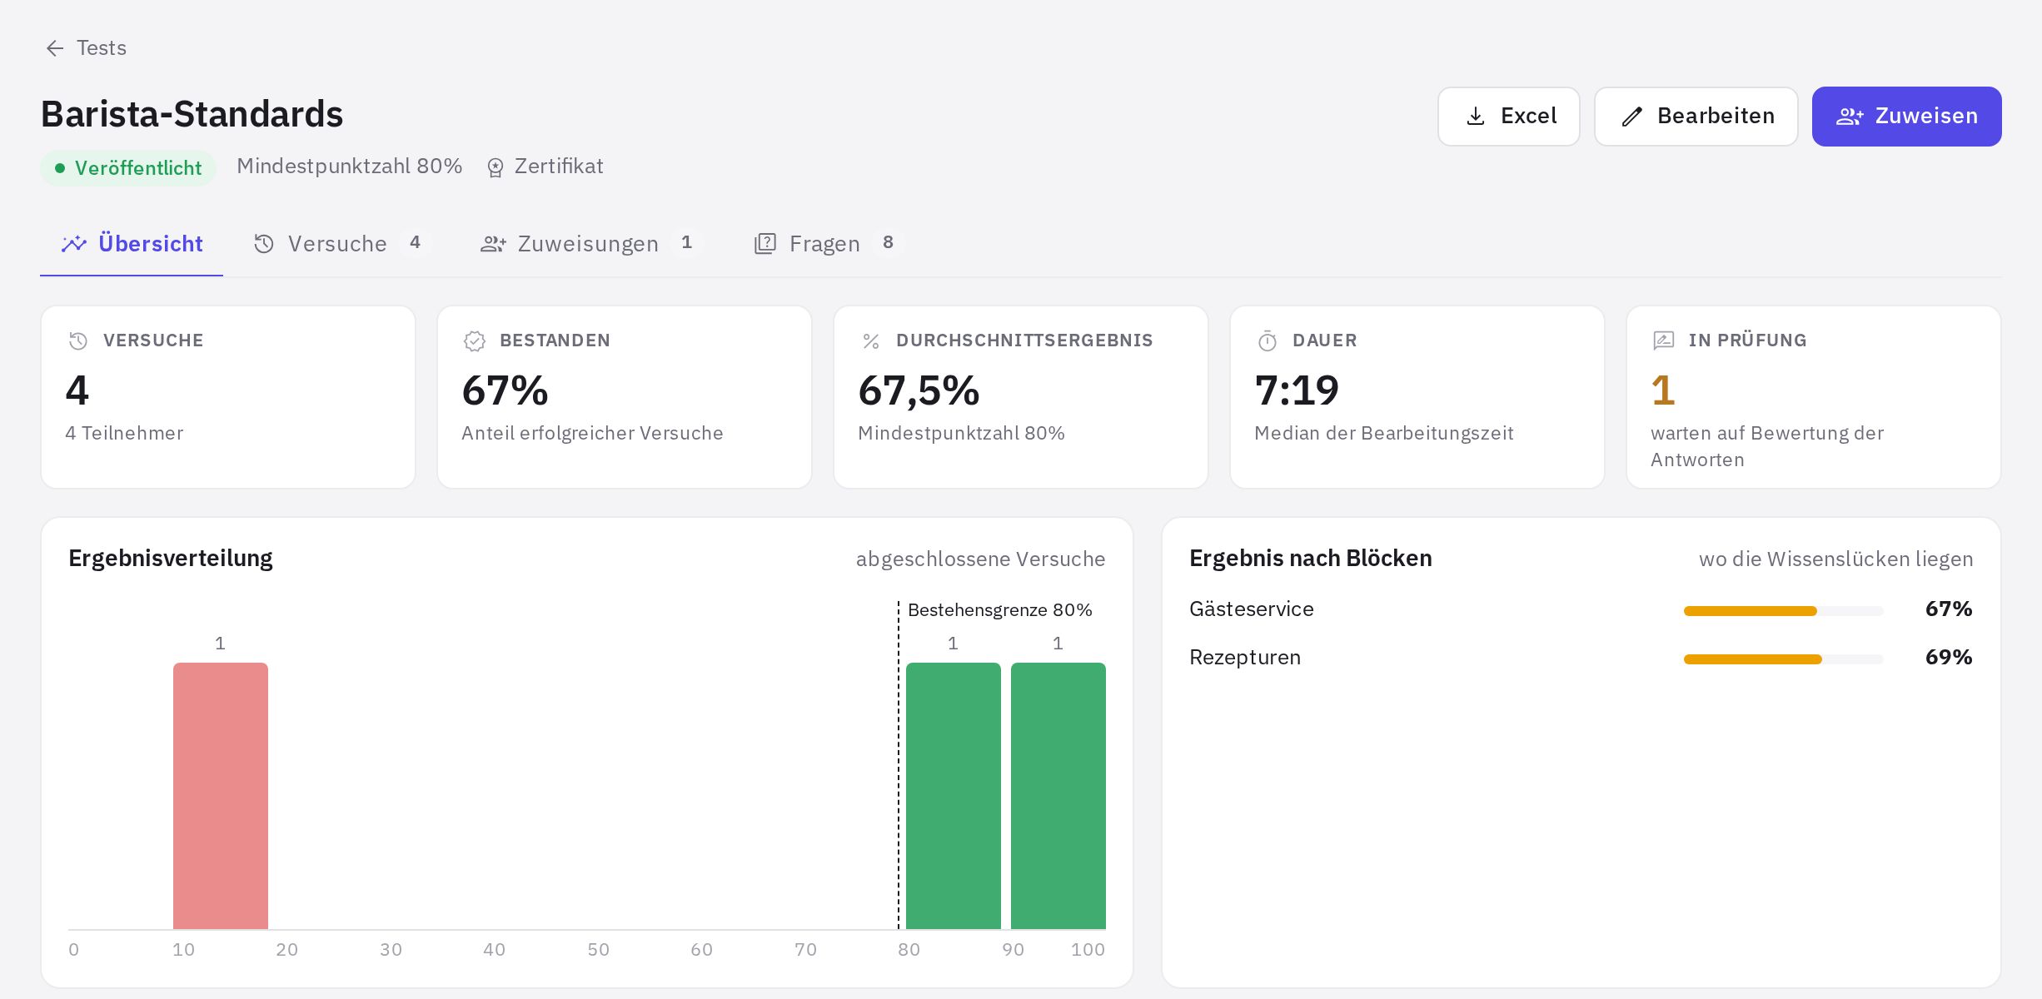Click the count badge 8 on Fragen tab

(888, 242)
